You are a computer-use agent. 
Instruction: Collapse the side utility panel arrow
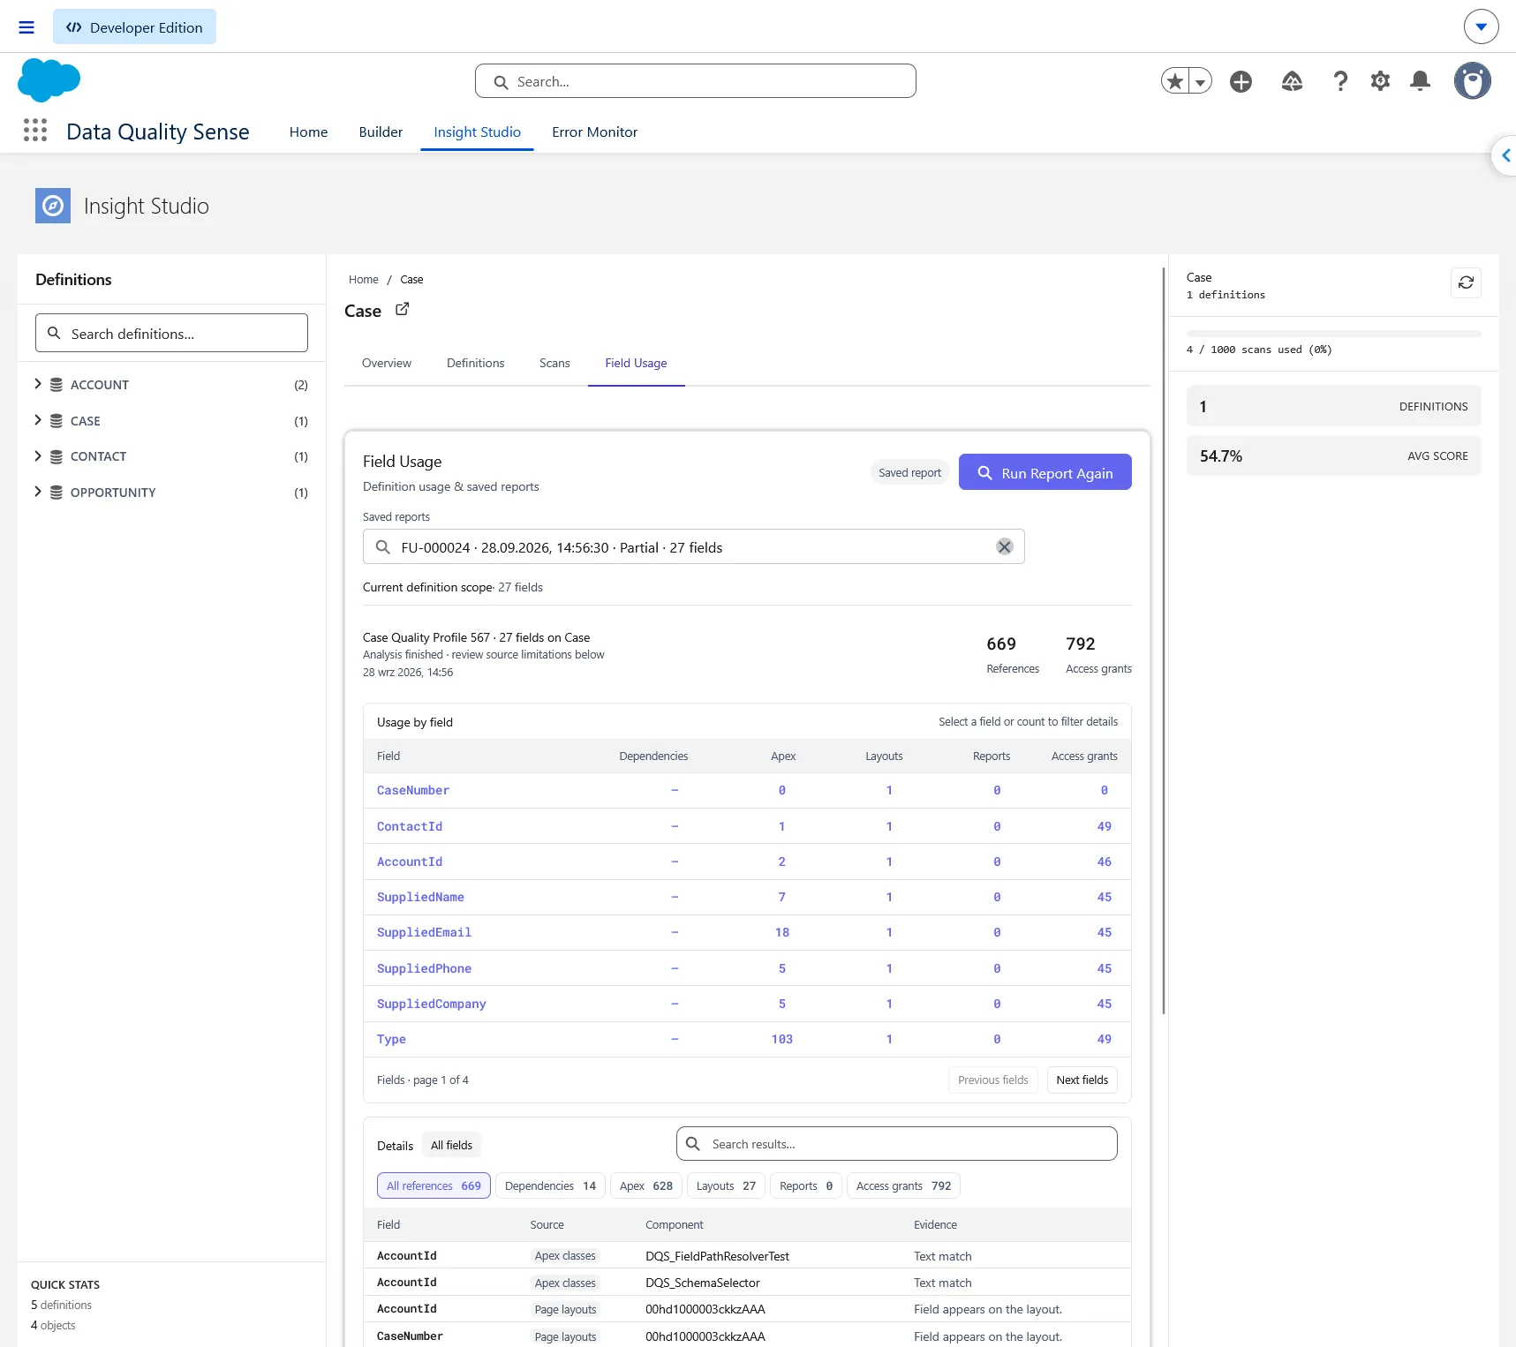(x=1505, y=156)
